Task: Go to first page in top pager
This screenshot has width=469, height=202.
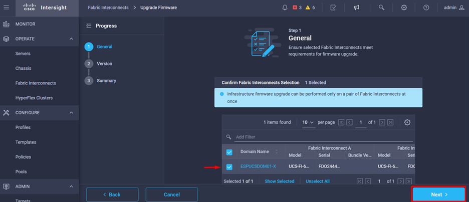Action: (x=341, y=123)
